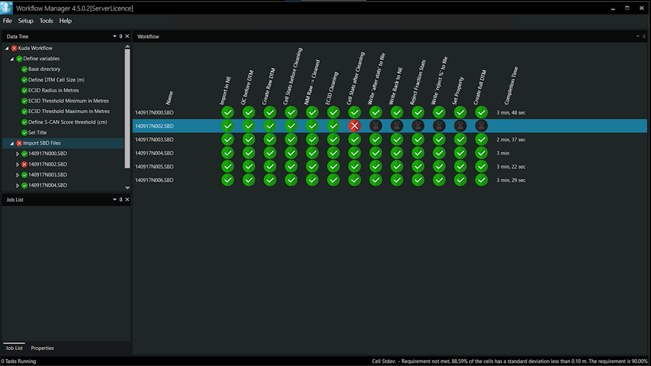651x366 pixels.
Task: Open the Help menu
Action: point(65,21)
